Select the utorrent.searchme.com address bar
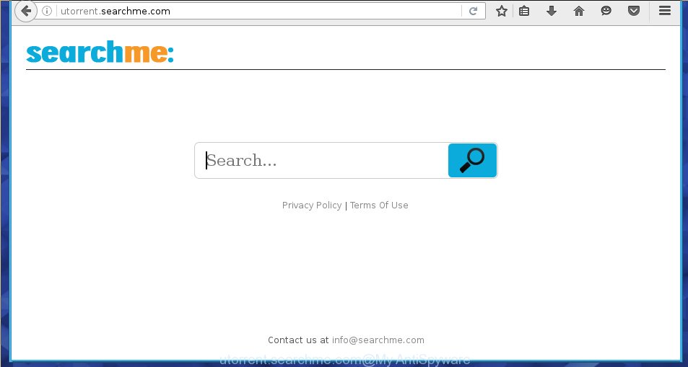Image resolution: width=688 pixels, height=367 pixels. tap(259, 11)
